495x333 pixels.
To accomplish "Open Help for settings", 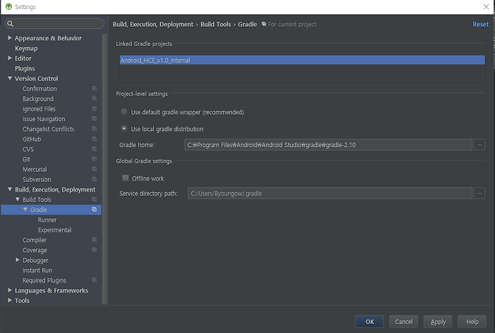I will (x=472, y=321).
